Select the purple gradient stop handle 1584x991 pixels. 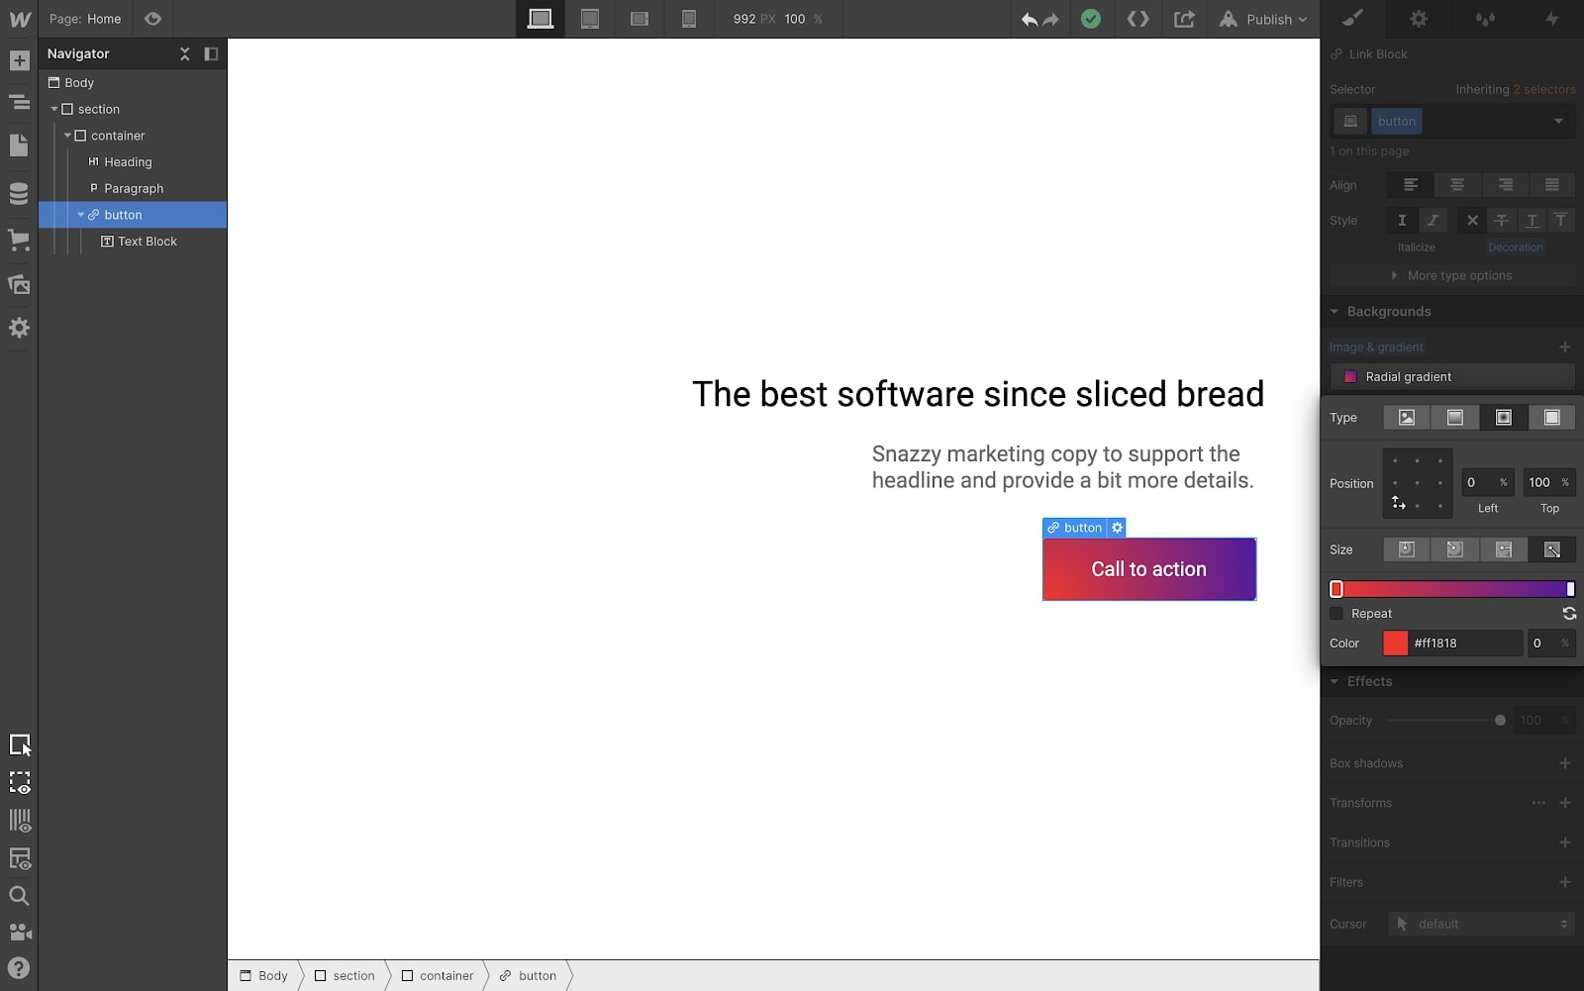[1570, 589]
